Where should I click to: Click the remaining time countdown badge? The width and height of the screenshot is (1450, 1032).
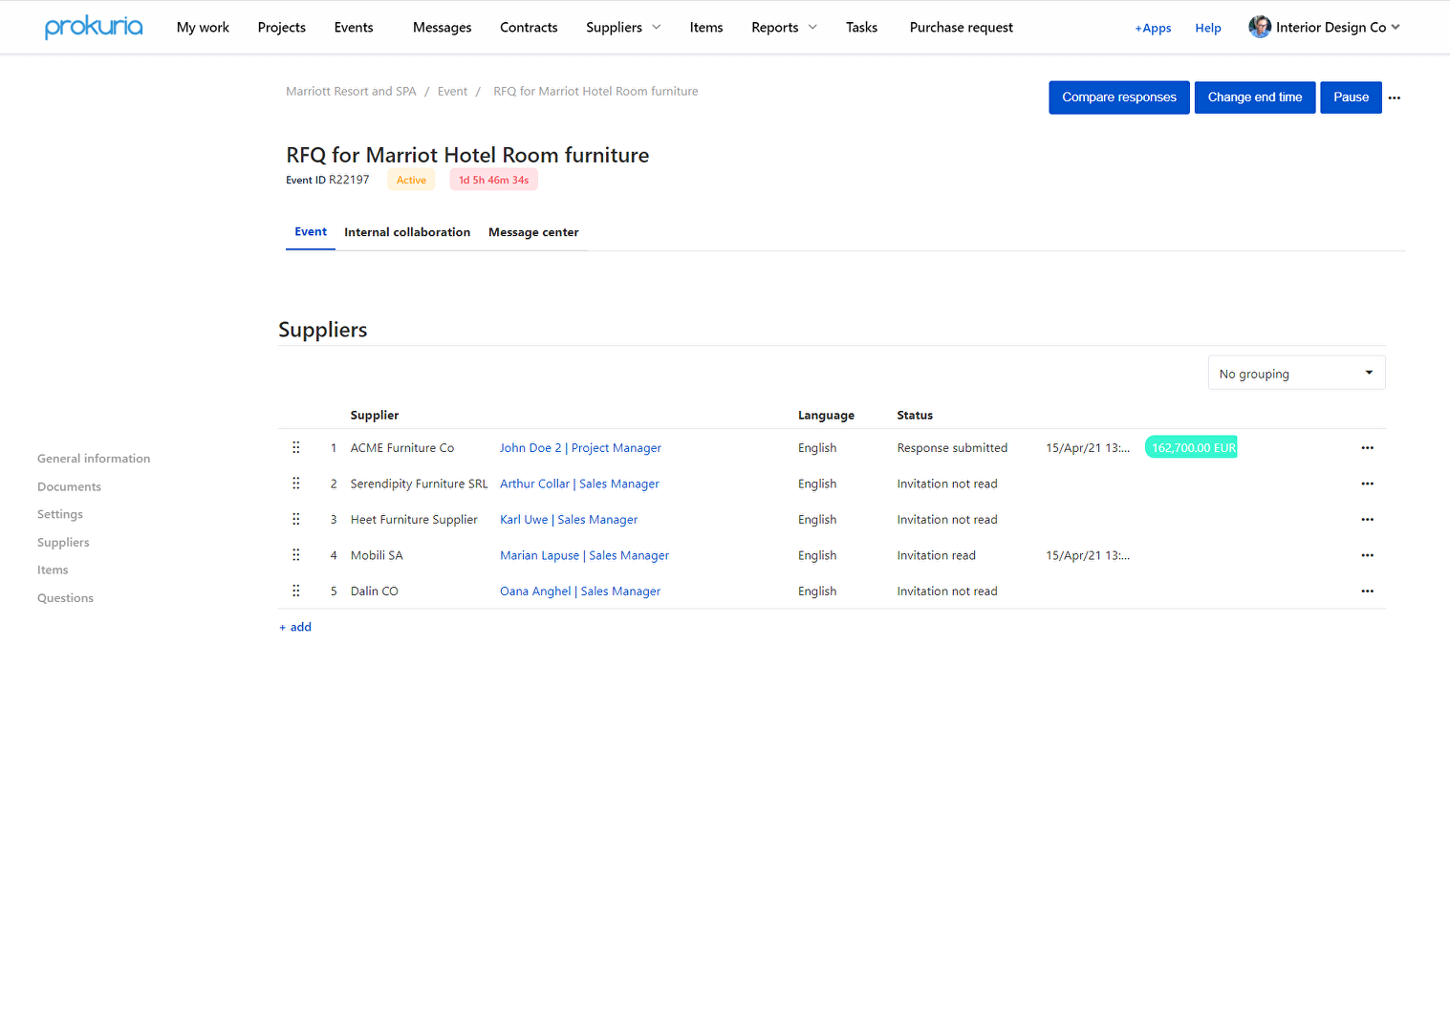click(493, 180)
